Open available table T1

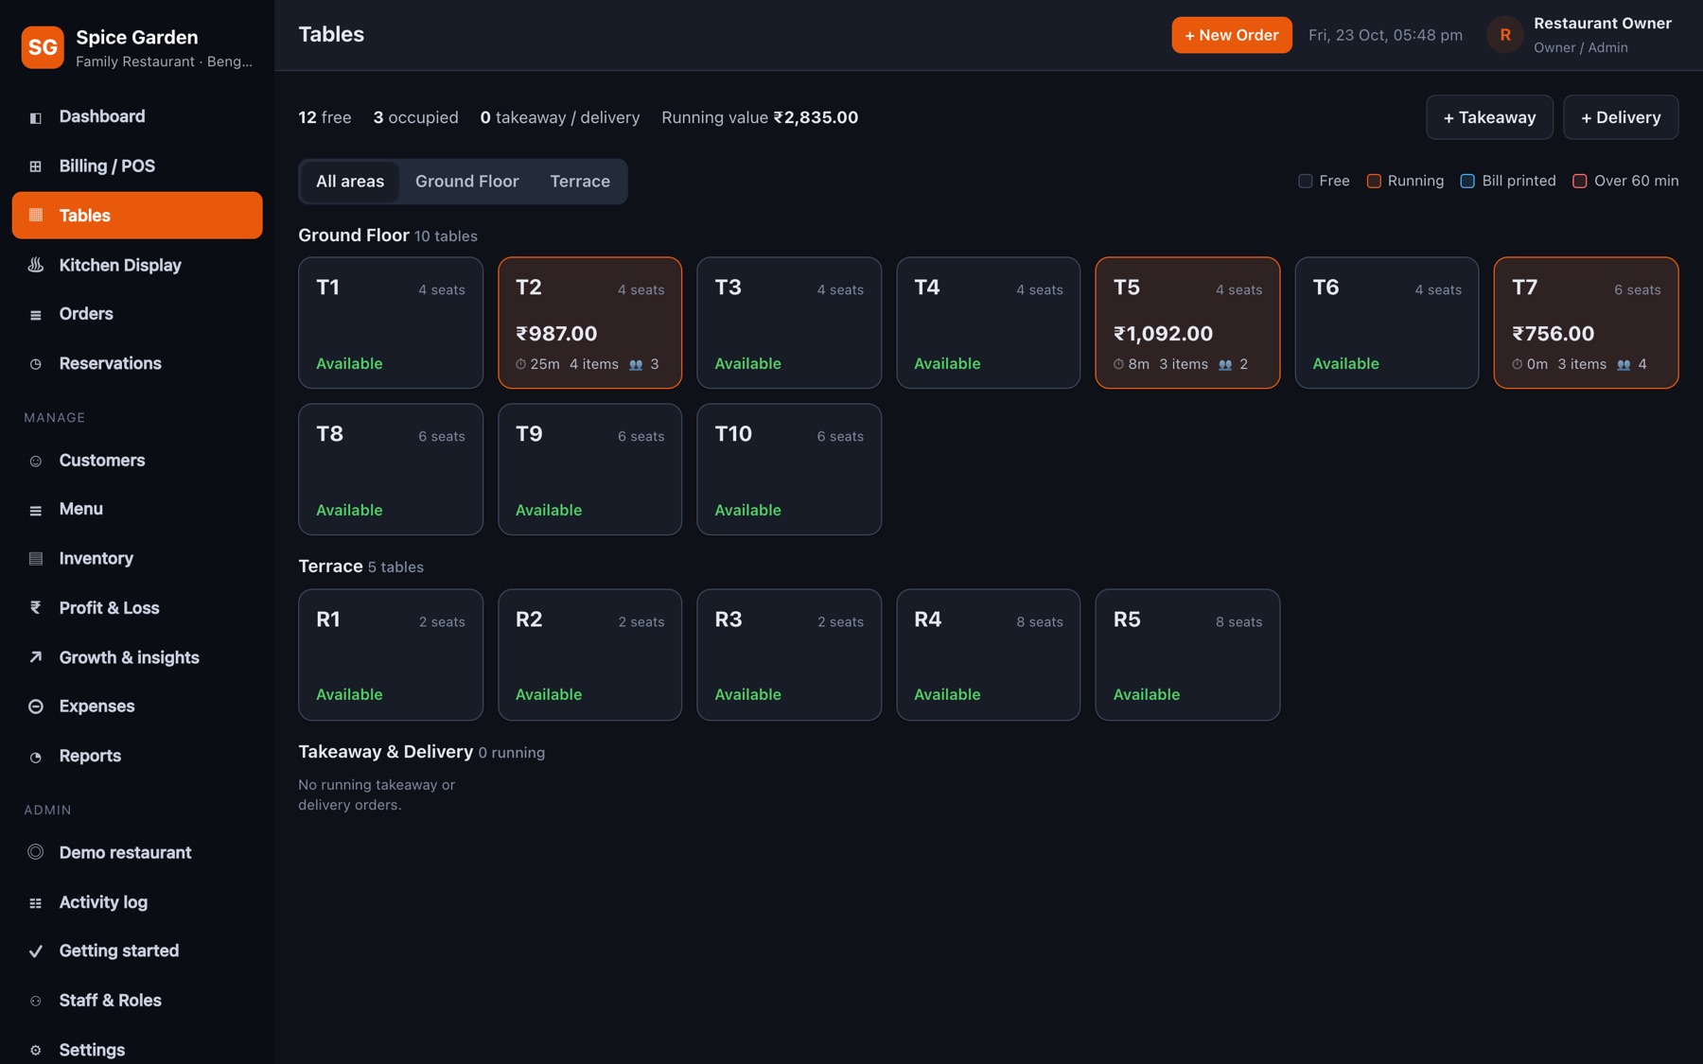click(x=391, y=323)
